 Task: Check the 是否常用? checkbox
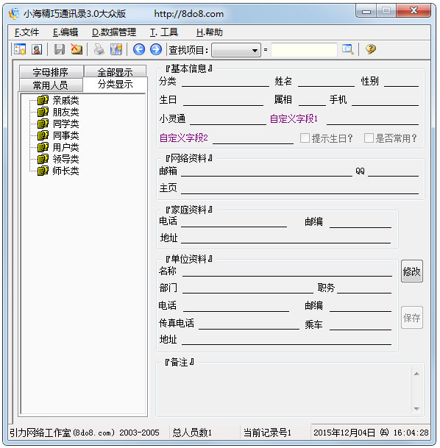369,138
